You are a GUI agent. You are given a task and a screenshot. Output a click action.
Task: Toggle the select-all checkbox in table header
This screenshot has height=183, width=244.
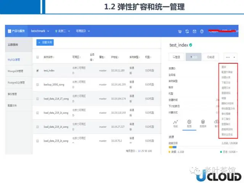tap(37, 57)
